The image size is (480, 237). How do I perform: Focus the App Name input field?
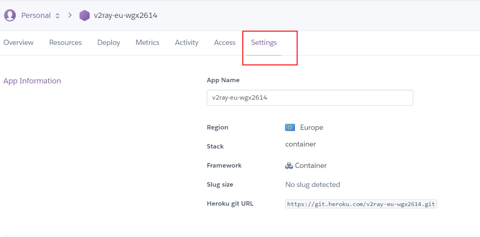[310, 98]
